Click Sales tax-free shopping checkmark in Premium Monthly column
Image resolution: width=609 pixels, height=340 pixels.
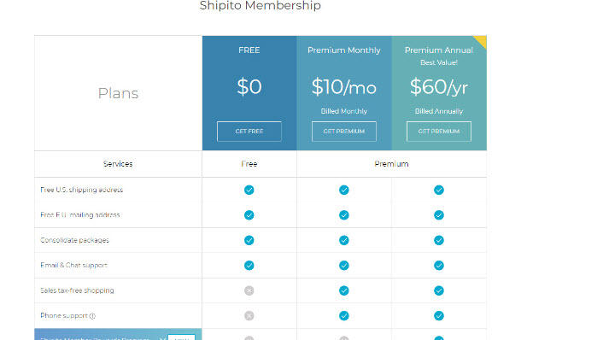(343, 290)
